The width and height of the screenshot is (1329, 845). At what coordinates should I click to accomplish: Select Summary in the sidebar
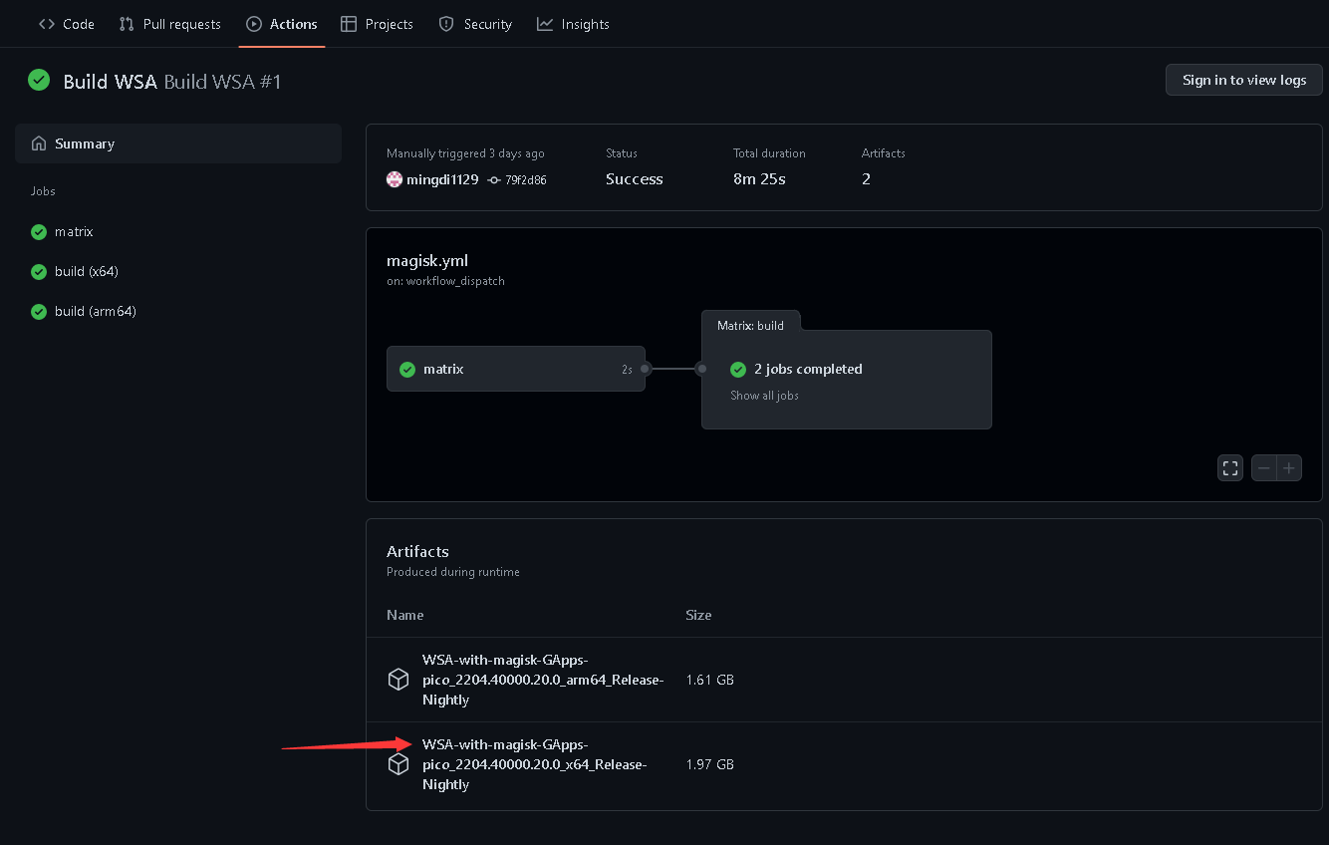178,143
